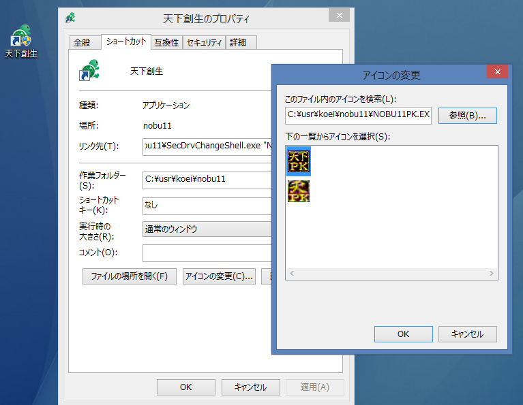Click キャンセル in the properties window
This screenshot has height=405, width=523.
pos(250,387)
